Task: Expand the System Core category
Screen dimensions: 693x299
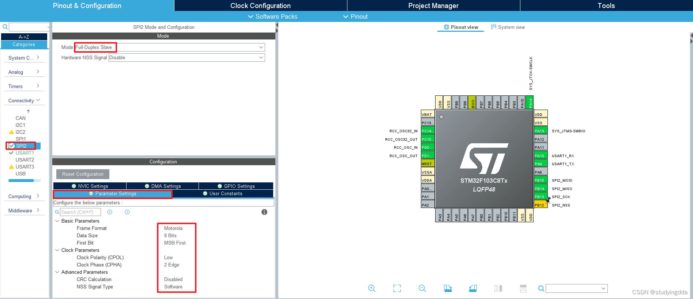Action: [24, 58]
